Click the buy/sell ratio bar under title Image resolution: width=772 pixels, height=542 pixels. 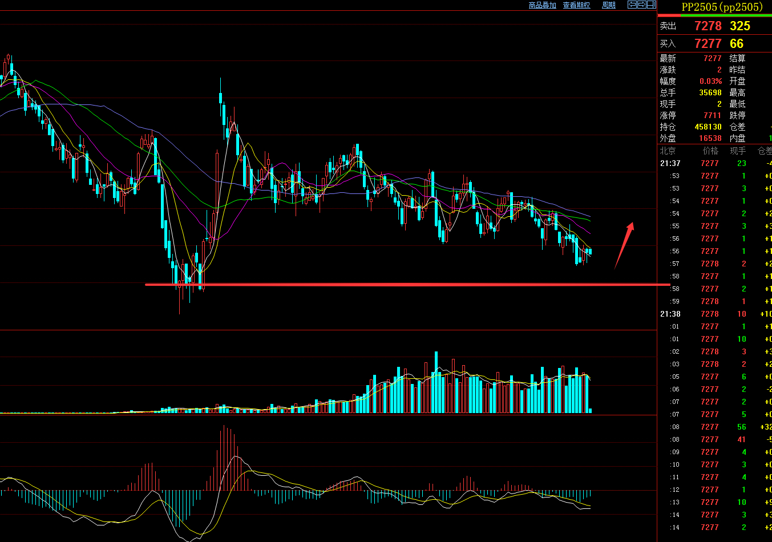[715, 15]
